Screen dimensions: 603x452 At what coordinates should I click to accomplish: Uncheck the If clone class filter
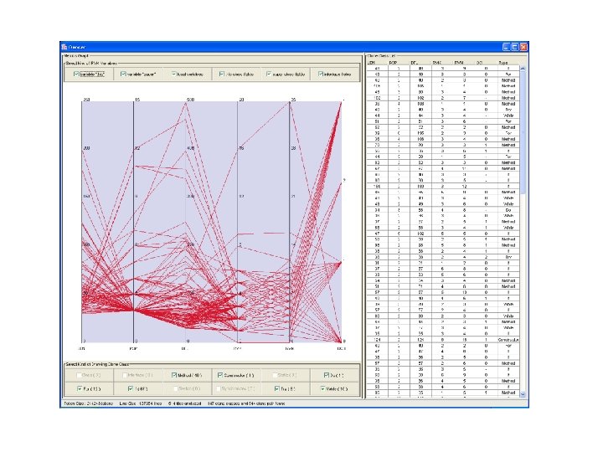point(131,389)
